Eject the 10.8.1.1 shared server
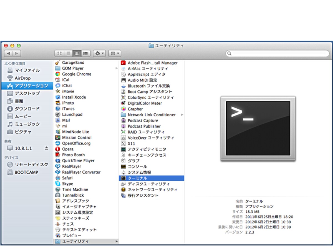This screenshot has height=250, width=333. [x=47, y=148]
